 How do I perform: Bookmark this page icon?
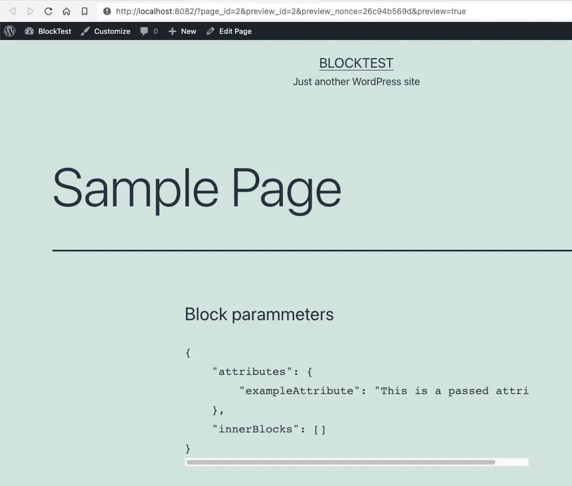click(85, 11)
